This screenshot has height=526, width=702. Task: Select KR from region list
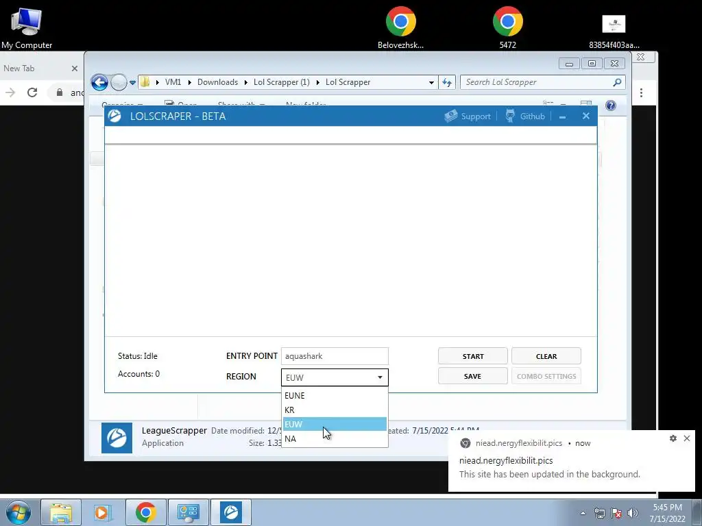(335, 410)
